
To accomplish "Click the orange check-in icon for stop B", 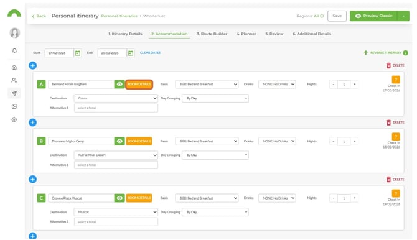I will (396, 137).
